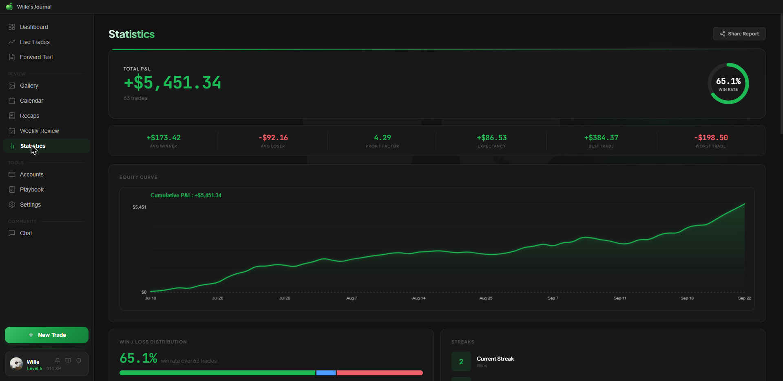
Task: Create a New Trade
Action: click(46, 335)
